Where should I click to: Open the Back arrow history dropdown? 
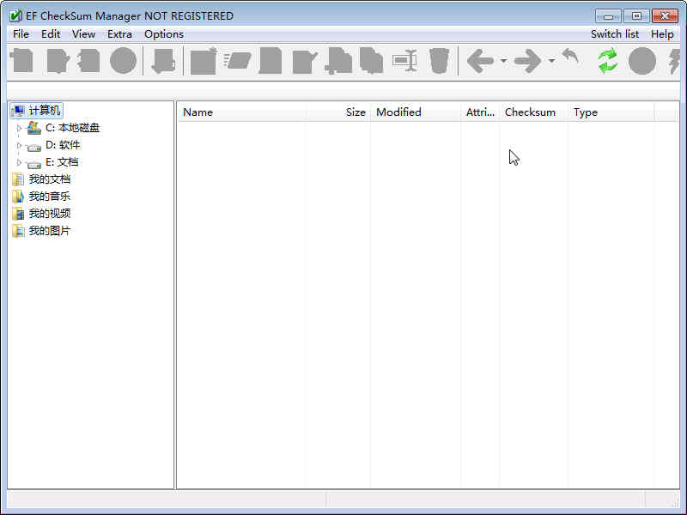(504, 60)
